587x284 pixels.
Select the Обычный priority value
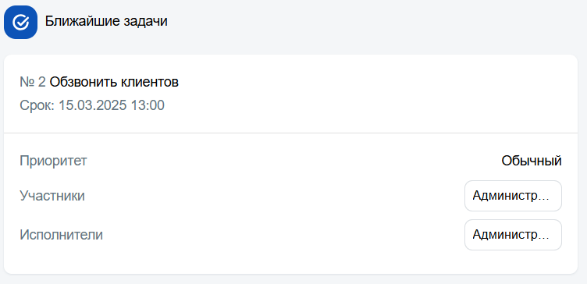(x=532, y=161)
